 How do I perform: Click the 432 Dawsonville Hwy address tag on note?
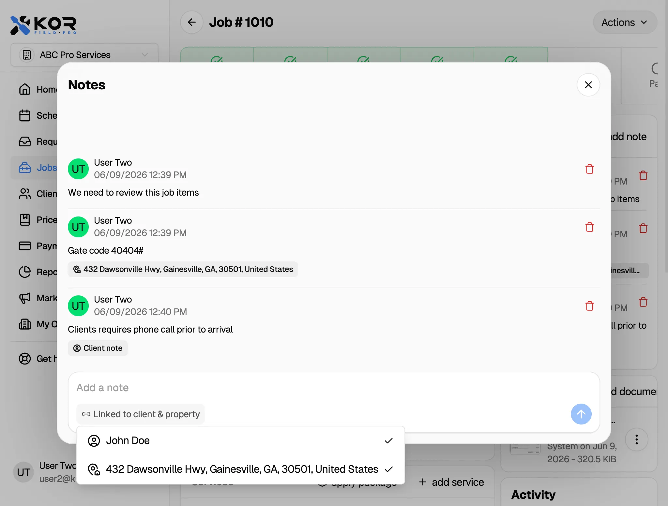[x=183, y=269]
